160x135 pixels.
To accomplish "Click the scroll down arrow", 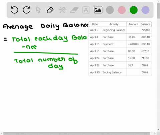I will (158, 130).
